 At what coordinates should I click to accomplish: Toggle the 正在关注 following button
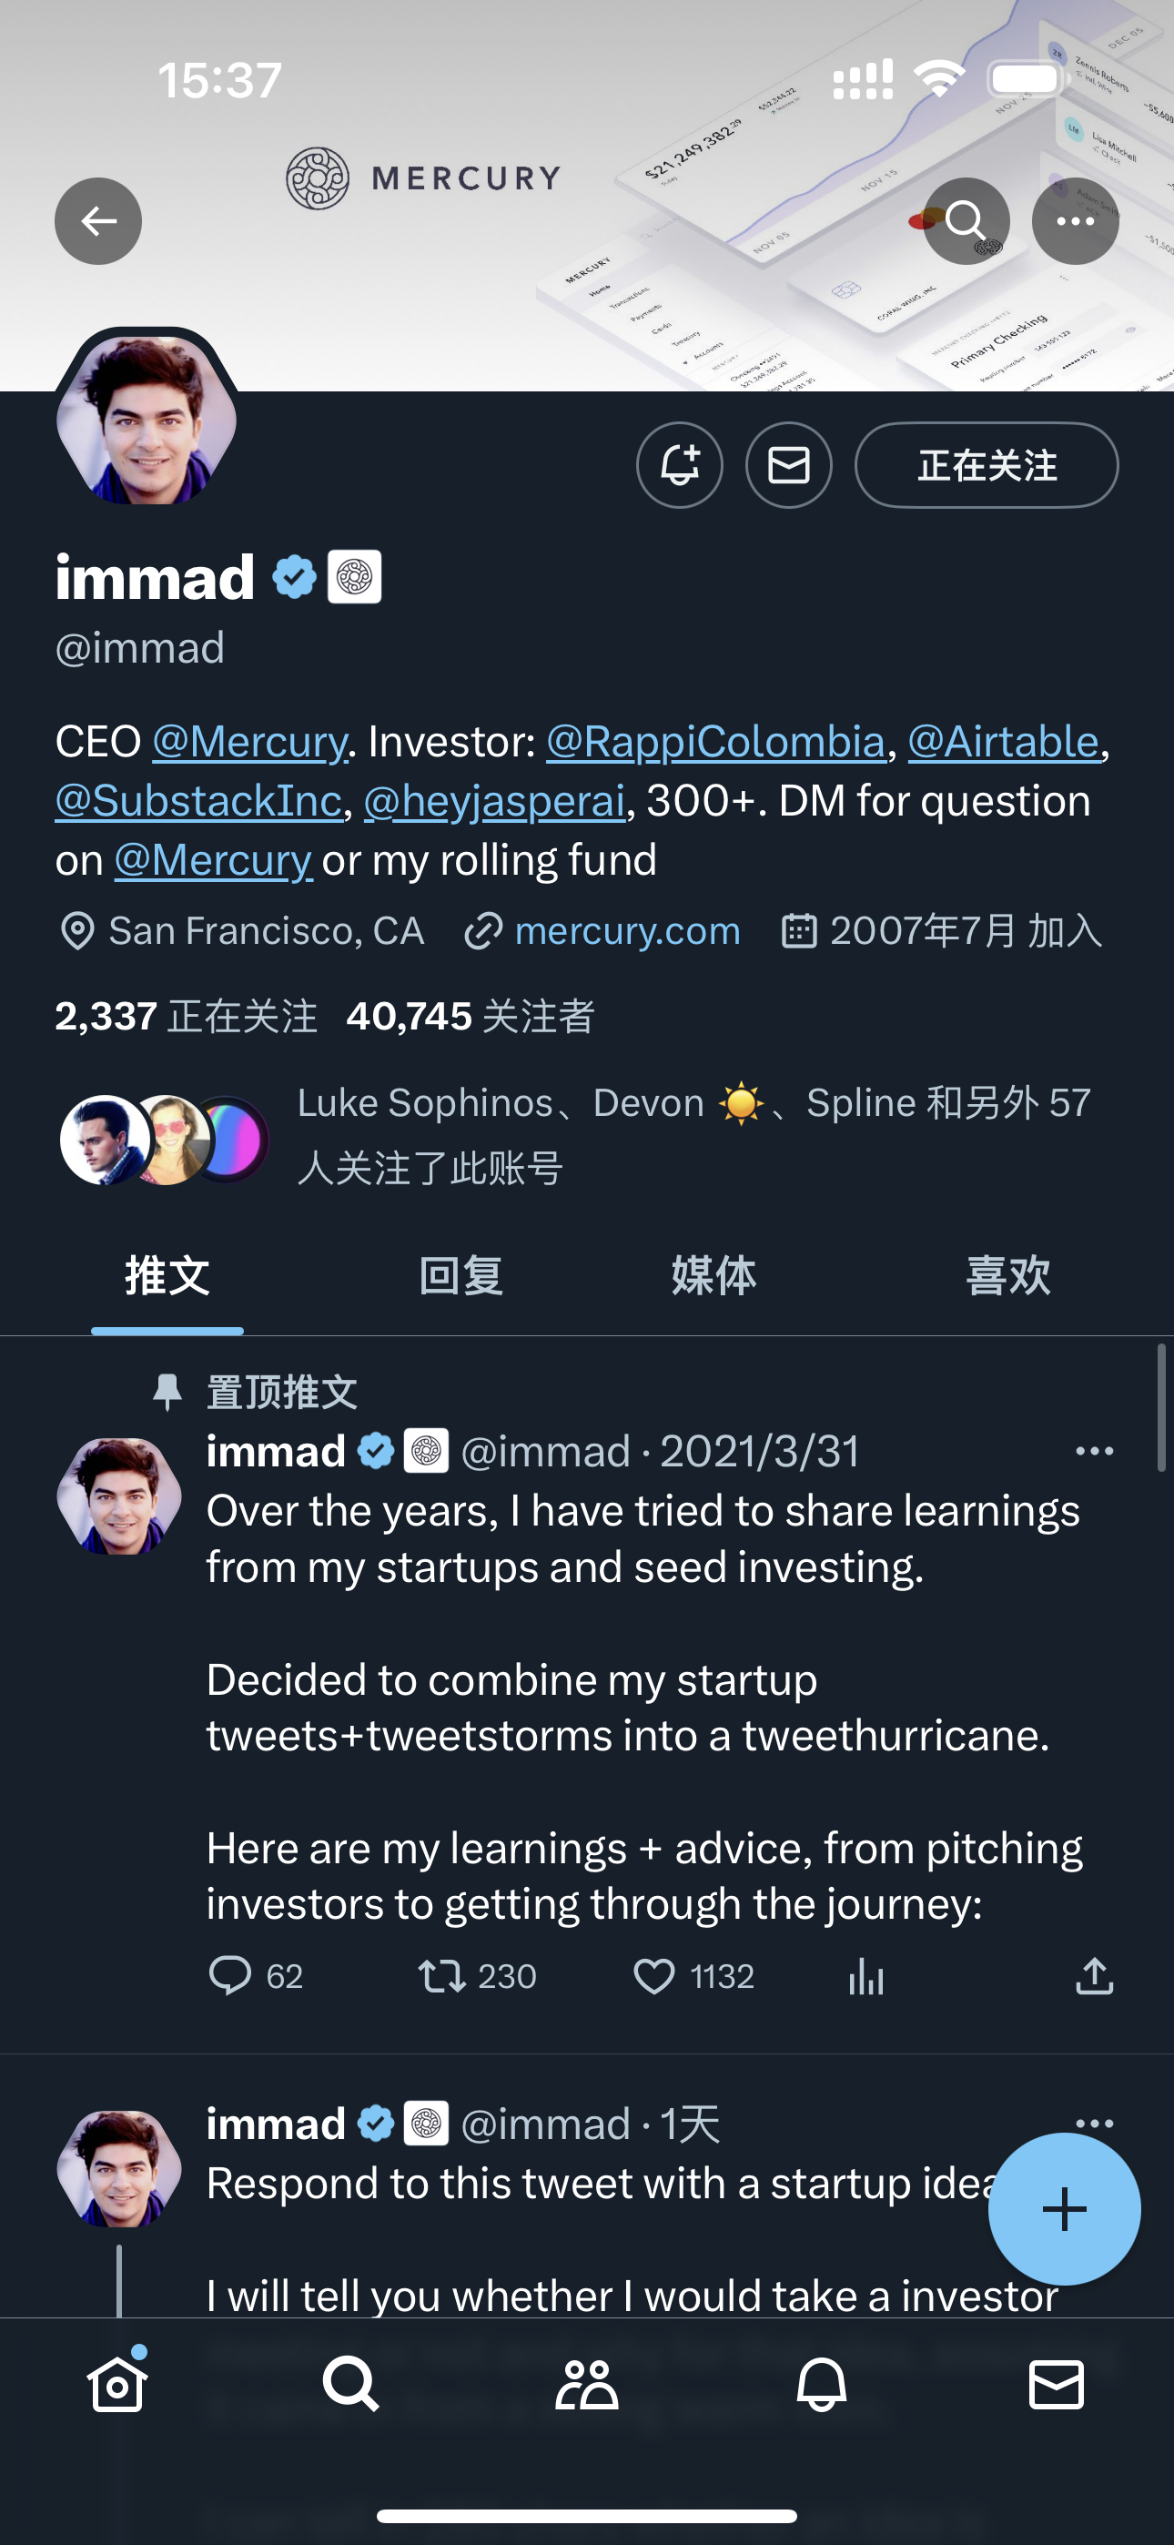tap(987, 465)
